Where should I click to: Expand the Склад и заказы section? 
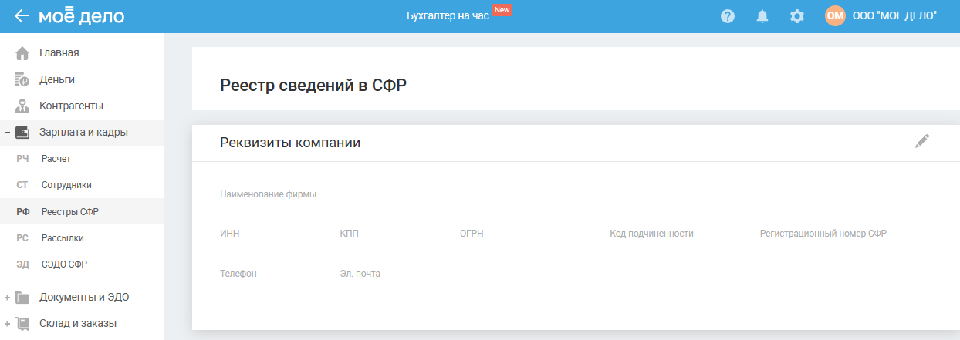7,324
